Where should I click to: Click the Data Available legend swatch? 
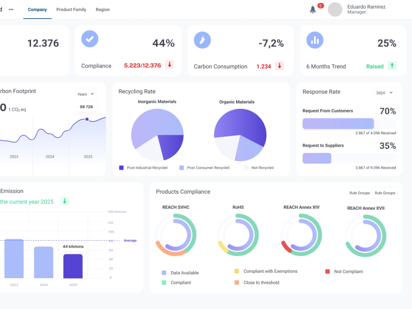[x=164, y=273]
